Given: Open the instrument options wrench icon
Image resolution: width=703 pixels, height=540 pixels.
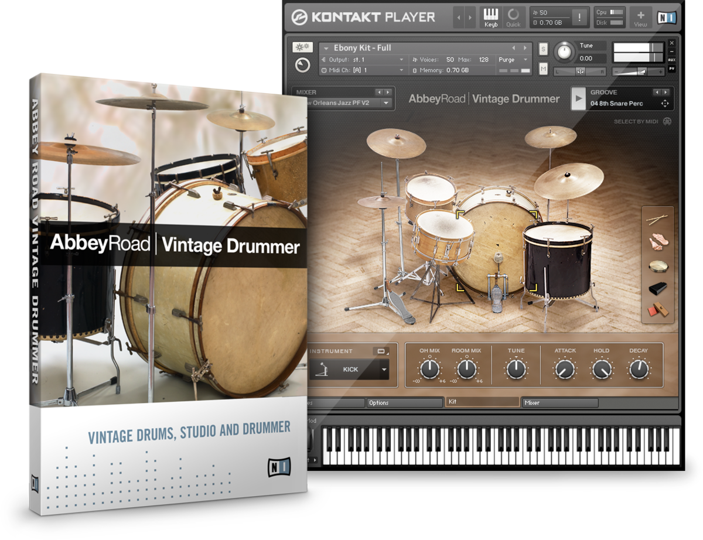Looking at the screenshot, I should [x=302, y=46].
